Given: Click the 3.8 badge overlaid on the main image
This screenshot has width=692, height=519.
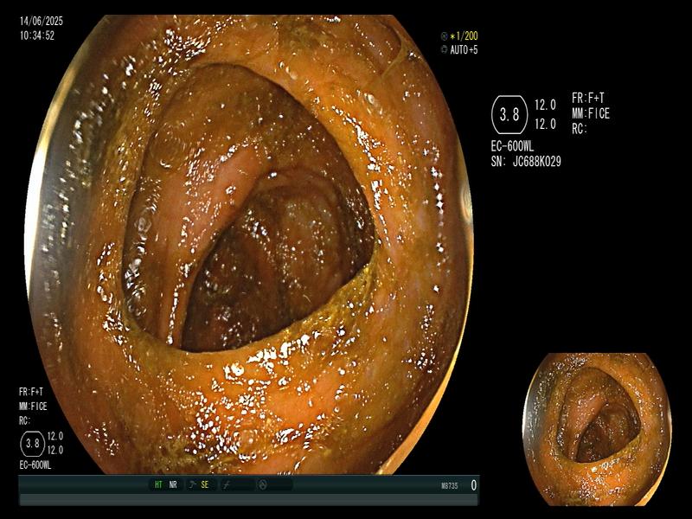Looking at the screenshot, I should 33,443.
